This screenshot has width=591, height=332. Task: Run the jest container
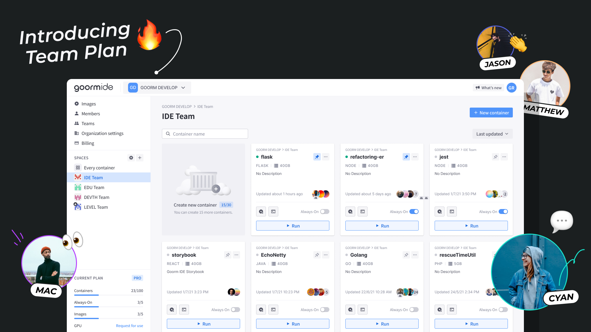471,226
